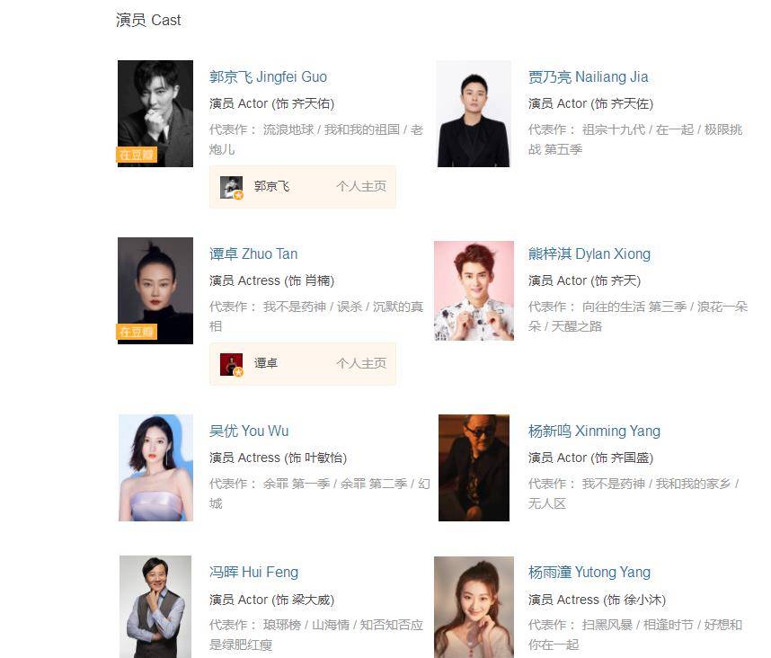Open 杨新鸣 Xinming Yang name link
771x658 pixels.
[x=594, y=431]
